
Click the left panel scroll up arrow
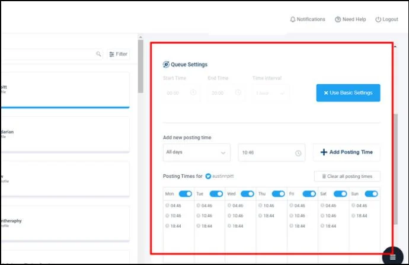point(140,37)
